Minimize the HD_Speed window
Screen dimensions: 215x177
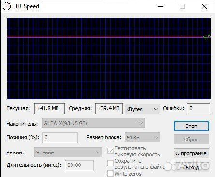point(160,6)
